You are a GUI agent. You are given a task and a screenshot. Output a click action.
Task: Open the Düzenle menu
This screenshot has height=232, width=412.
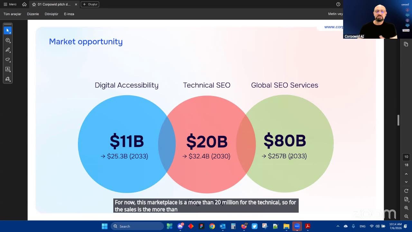tap(33, 14)
